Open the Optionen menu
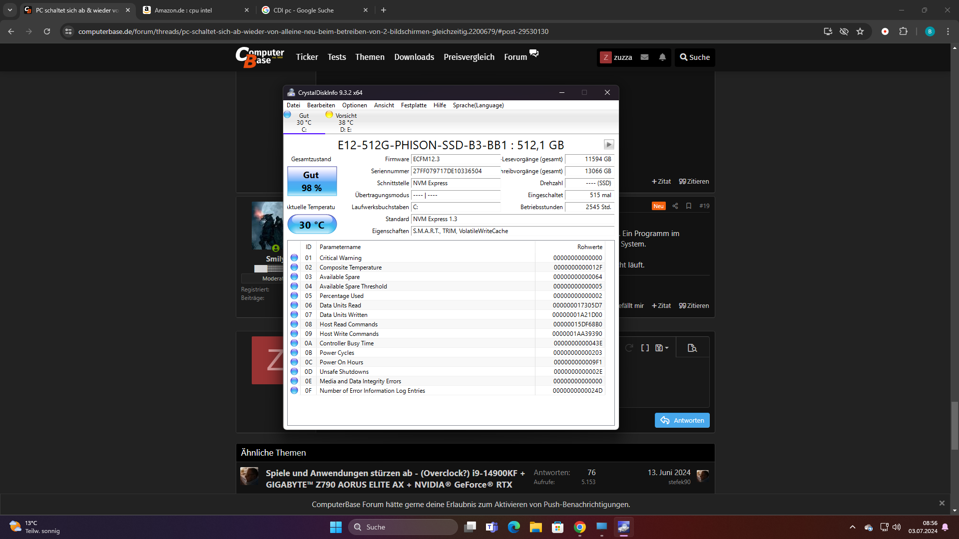 click(354, 105)
